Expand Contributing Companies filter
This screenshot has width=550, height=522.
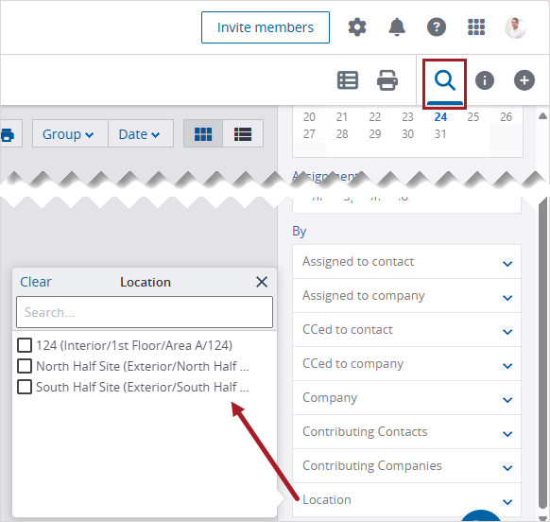(406, 466)
